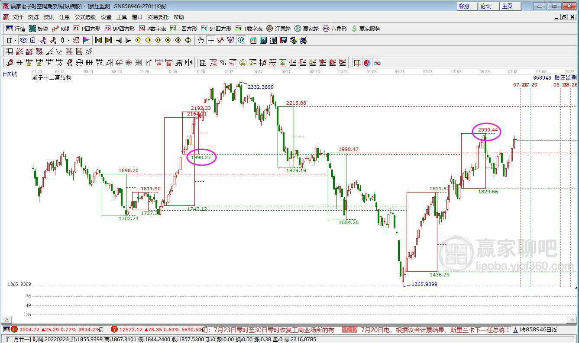This screenshot has width=579, height=343.
Task: Click the yellow left-arrow diamond icon
Action: 138,40
